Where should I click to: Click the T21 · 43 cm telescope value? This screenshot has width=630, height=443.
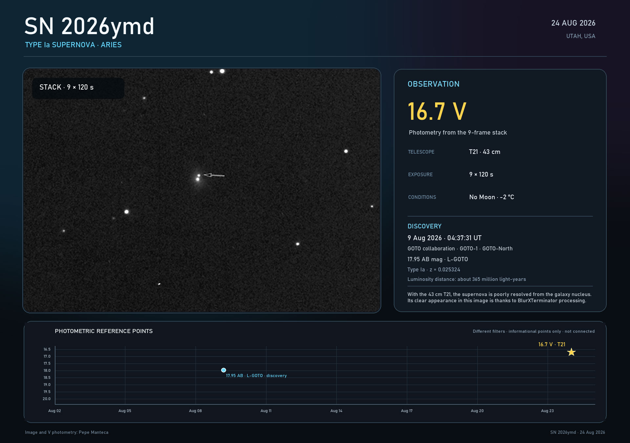tap(485, 152)
